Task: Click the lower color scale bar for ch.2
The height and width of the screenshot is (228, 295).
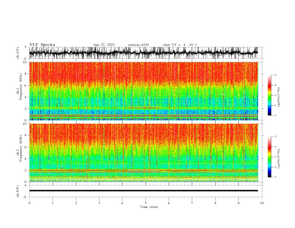Action: point(270,157)
